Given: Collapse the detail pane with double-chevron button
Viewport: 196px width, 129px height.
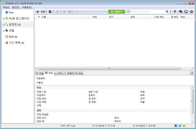Looking at the screenshot, I should (x=192, y=73).
